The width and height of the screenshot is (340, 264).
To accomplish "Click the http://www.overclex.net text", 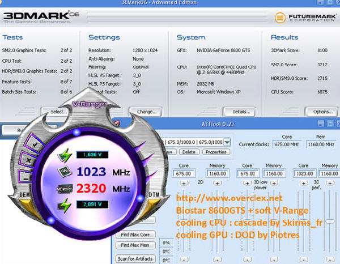I will tap(229, 198).
